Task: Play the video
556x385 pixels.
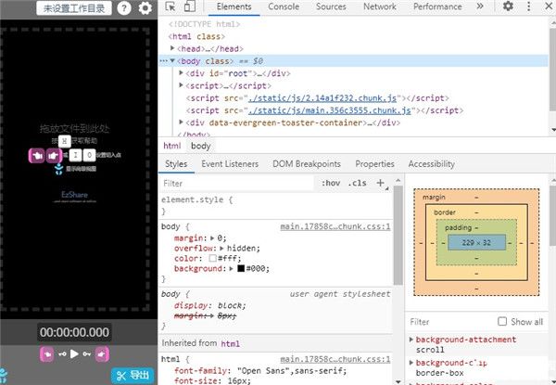Action: pyautogui.click(x=74, y=353)
